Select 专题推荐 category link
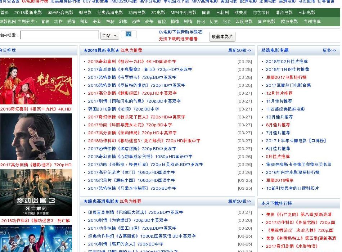The image size is (342, 252). point(312,22)
